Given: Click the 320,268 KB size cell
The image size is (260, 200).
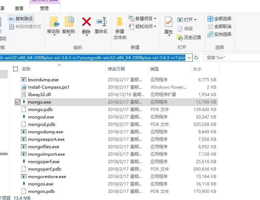Looking at the screenshot, I should click(205, 124).
